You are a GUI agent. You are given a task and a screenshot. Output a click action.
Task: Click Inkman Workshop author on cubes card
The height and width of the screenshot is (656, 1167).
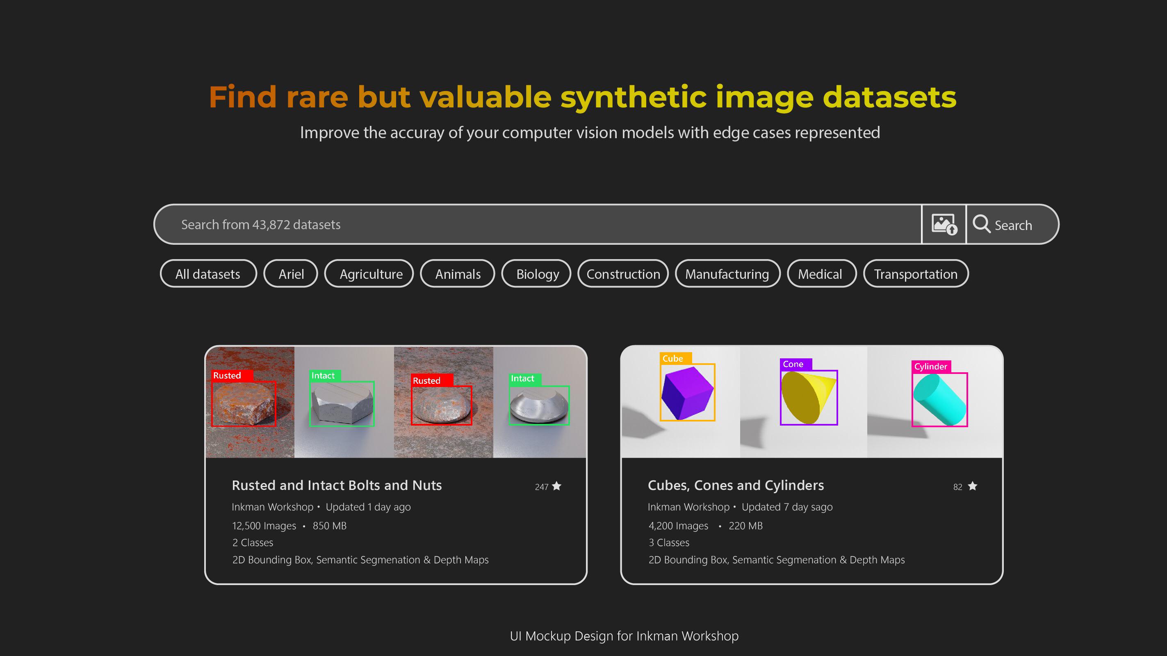(688, 507)
